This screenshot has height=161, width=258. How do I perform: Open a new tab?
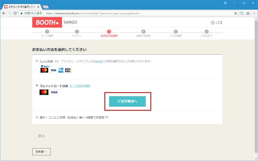click(x=46, y=7)
